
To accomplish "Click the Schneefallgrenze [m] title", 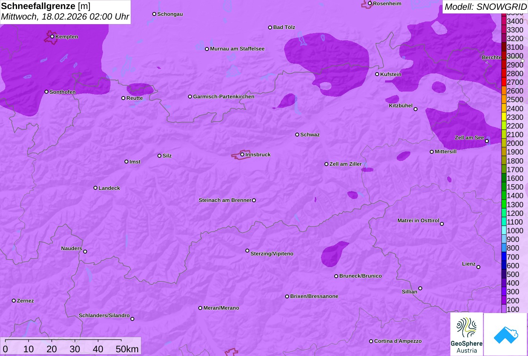I will pos(46,6).
